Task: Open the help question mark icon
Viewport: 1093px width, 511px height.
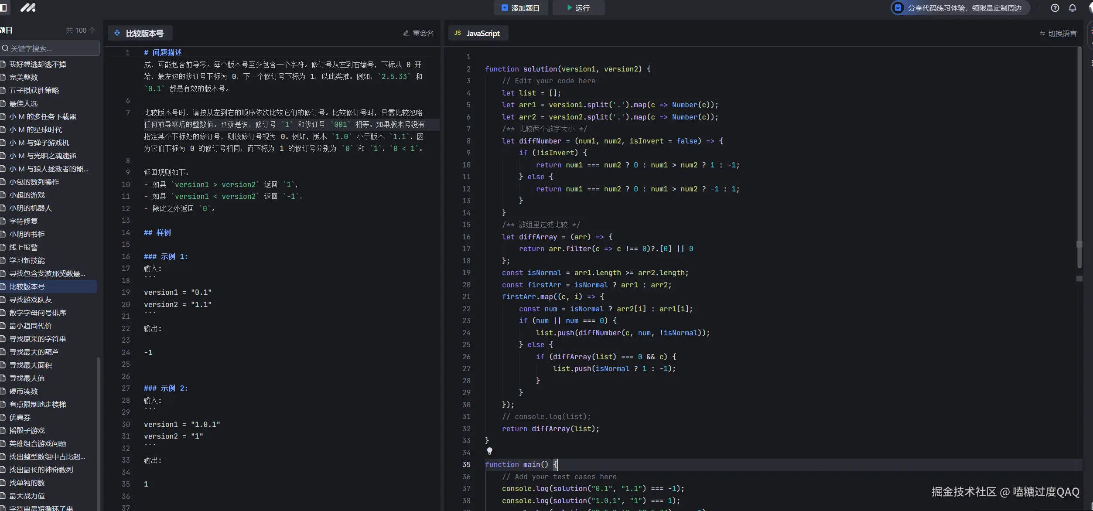Action: (x=1055, y=8)
